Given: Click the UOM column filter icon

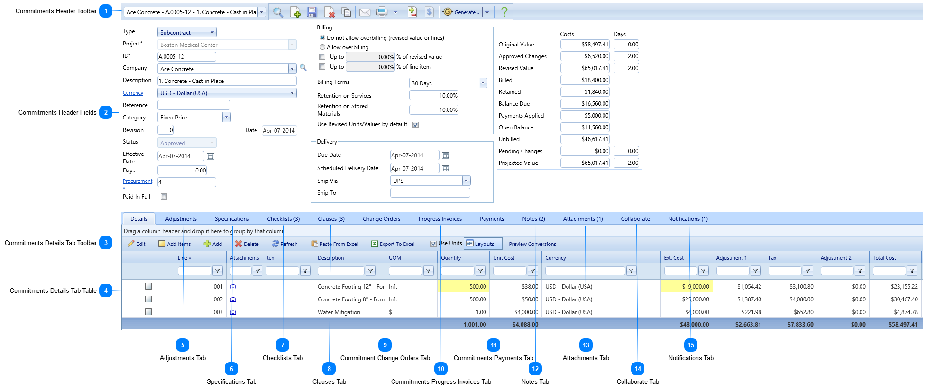Looking at the screenshot, I should point(429,271).
